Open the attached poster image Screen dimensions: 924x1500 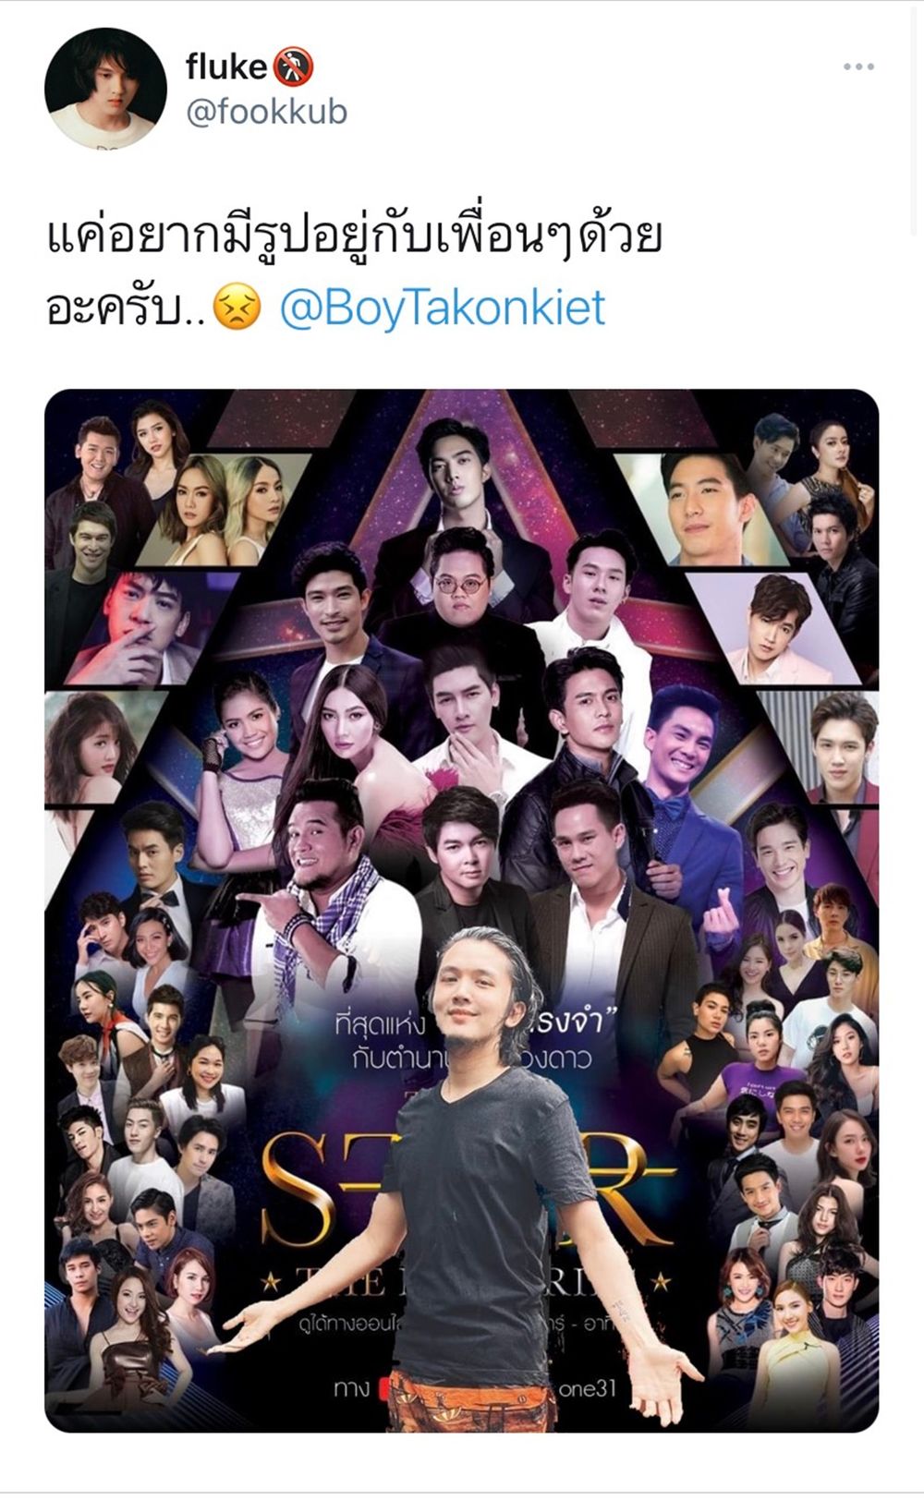coord(462,910)
